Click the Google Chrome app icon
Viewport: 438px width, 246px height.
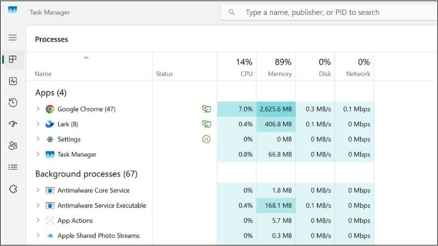(50, 109)
